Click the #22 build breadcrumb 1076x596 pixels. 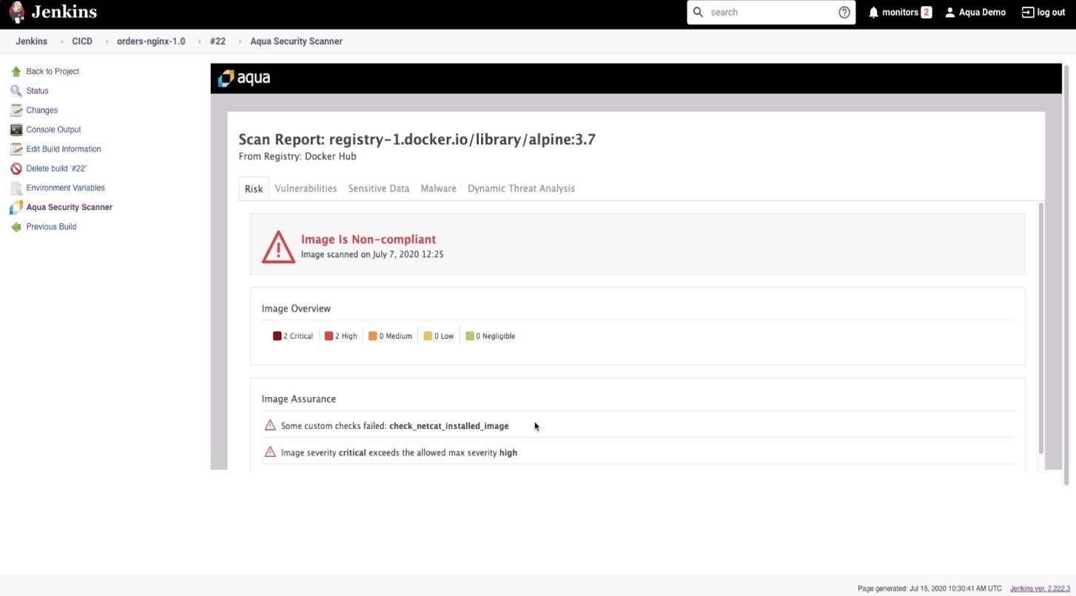pyautogui.click(x=218, y=41)
